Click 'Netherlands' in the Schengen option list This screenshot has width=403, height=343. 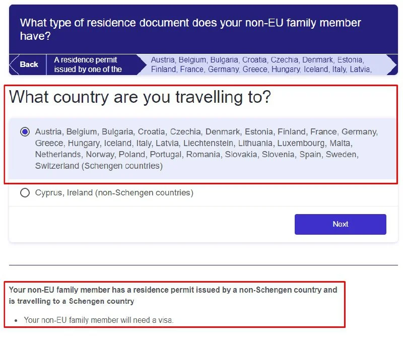58,155
